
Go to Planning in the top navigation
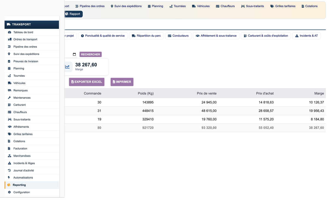(x=155, y=6)
